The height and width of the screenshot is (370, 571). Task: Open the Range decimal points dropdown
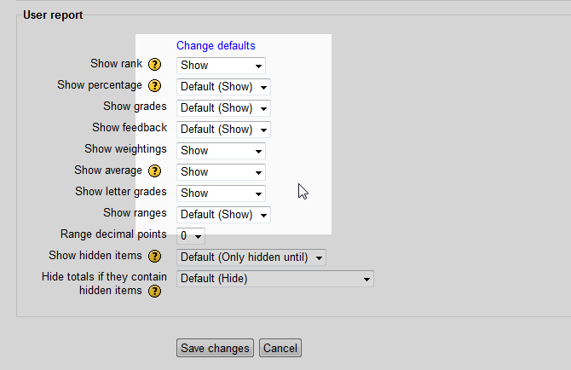[x=191, y=236]
